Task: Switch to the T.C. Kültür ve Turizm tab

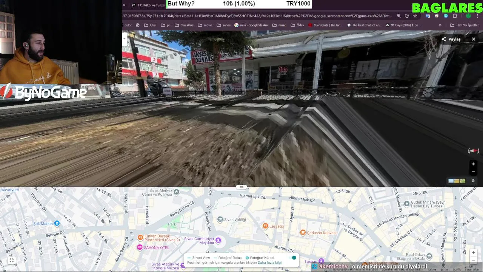Action: click(x=148, y=5)
